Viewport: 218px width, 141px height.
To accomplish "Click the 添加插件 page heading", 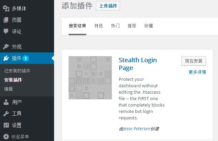I will tap(77, 6).
